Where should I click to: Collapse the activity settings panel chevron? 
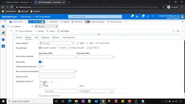tap(183, 37)
